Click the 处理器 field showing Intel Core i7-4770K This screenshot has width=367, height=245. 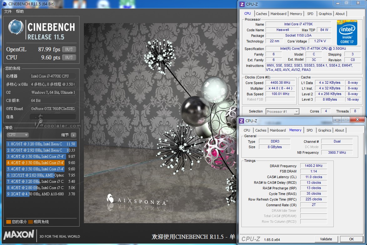[x=53, y=76]
